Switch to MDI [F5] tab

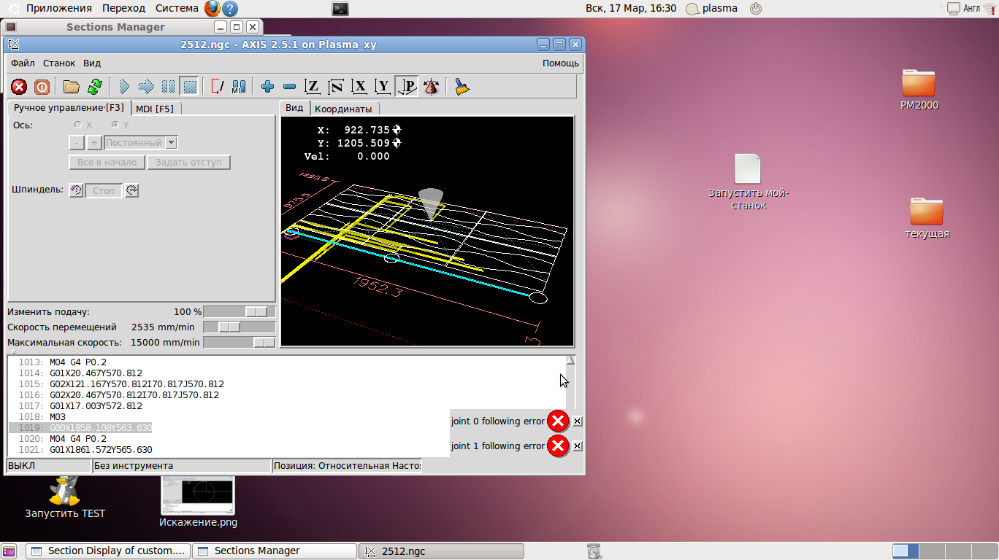click(155, 109)
